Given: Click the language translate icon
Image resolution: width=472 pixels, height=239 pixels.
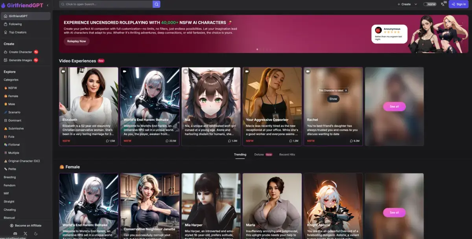Looking at the screenshot, I should coord(443,4).
